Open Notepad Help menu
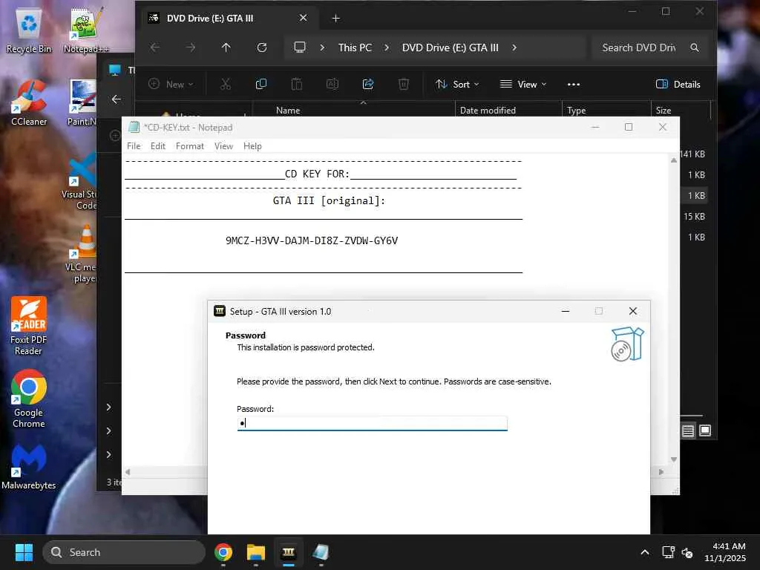 [x=252, y=146]
